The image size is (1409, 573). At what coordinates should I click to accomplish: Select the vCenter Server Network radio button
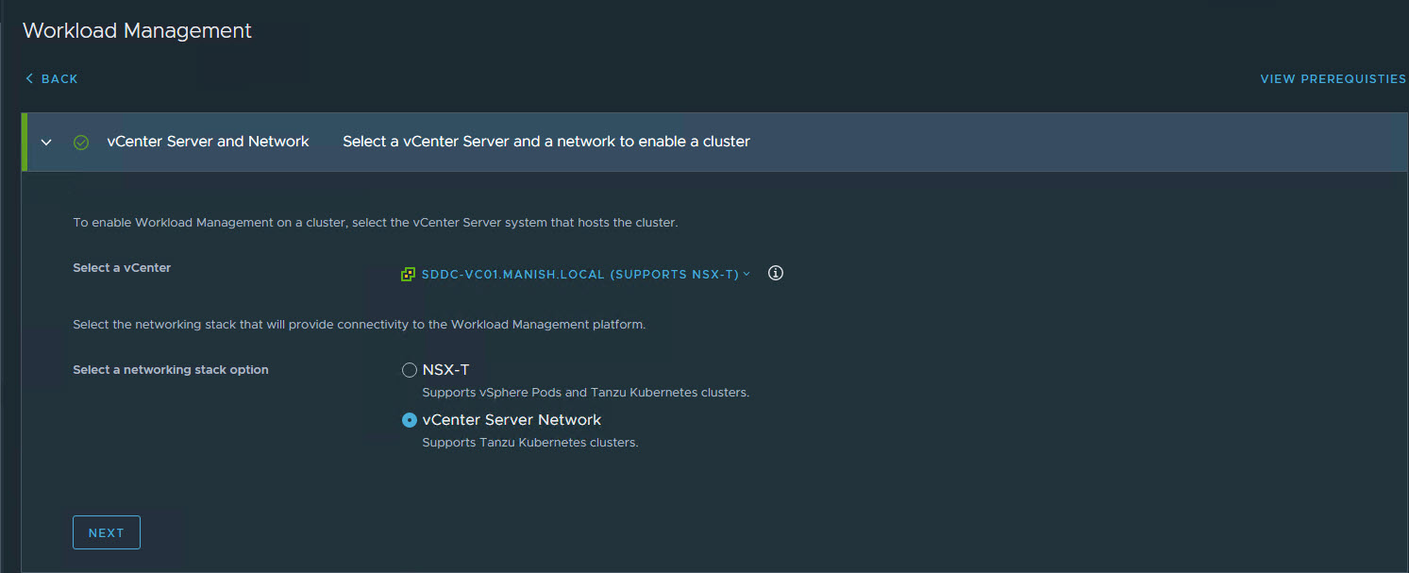pos(410,420)
